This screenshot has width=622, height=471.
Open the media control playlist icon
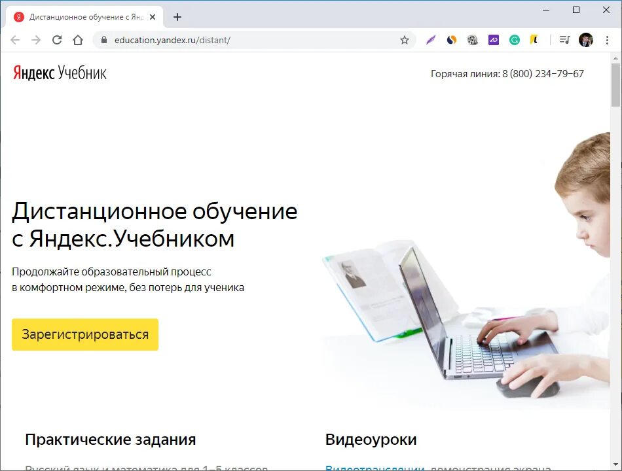pos(564,40)
